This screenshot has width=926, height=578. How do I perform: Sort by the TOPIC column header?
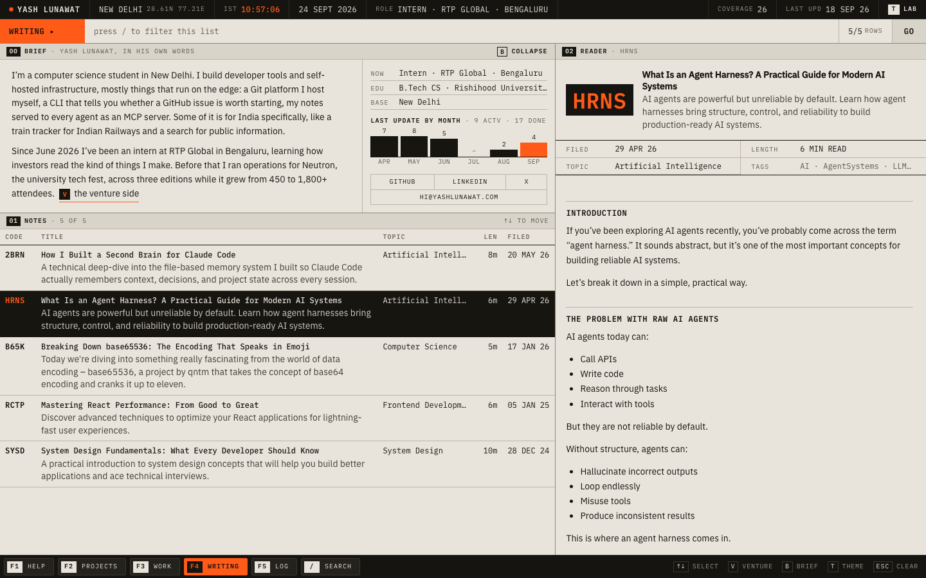pyautogui.click(x=394, y=237)
